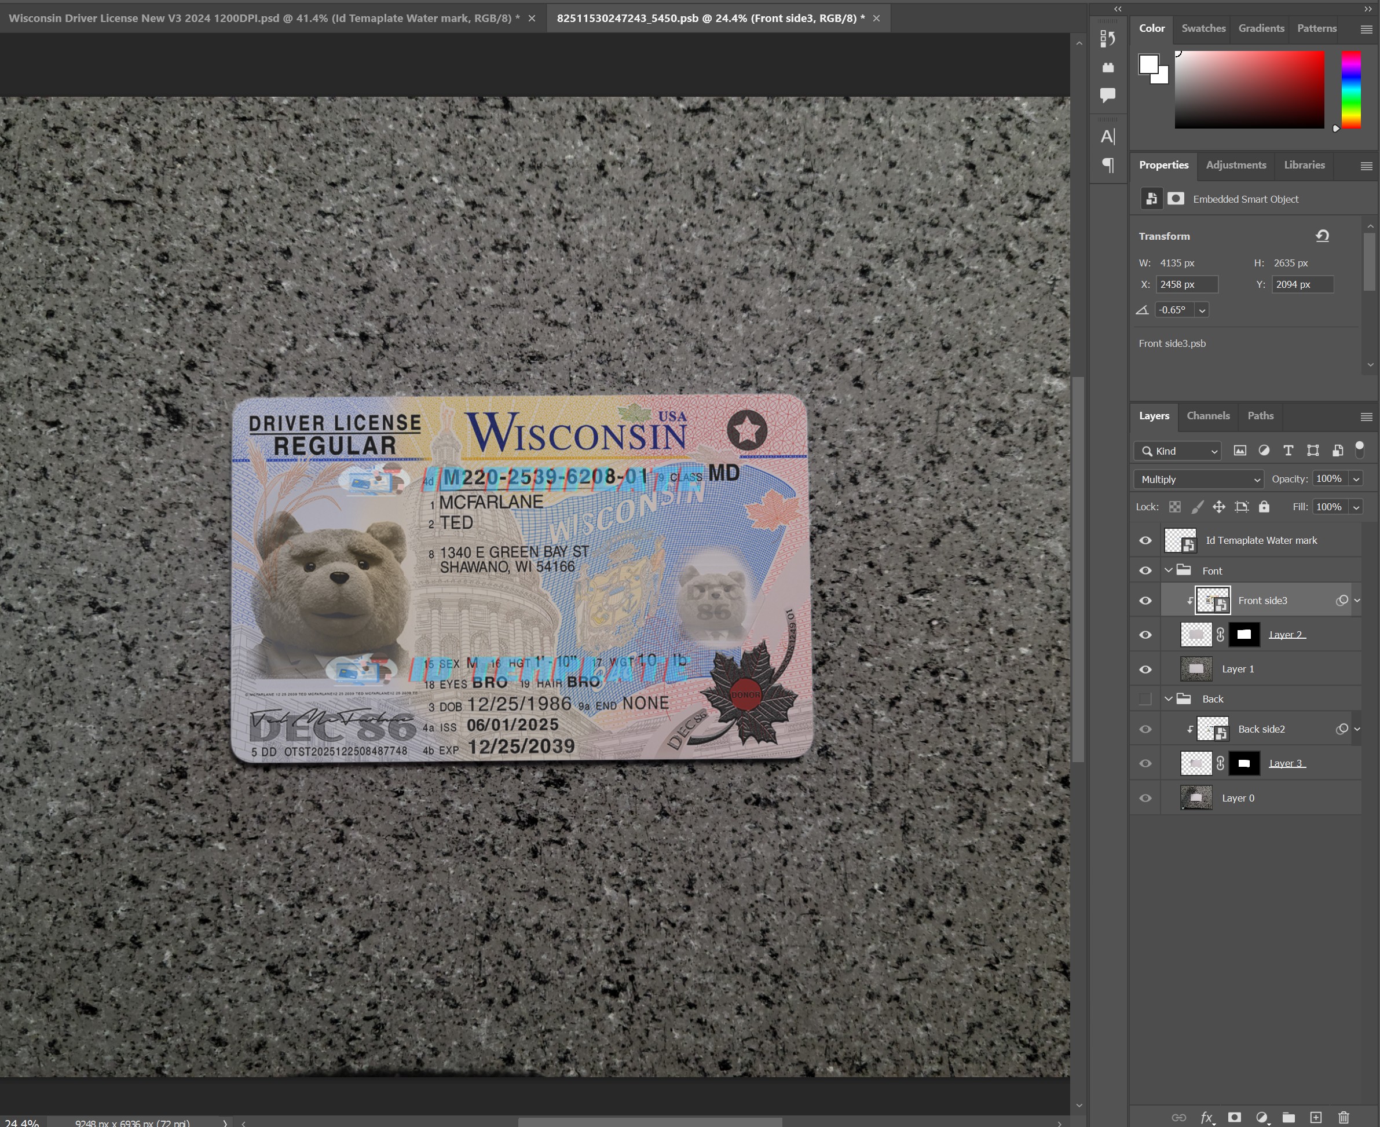
Task: Add layer mask from Layers footer
Action: point(1235,1117)
